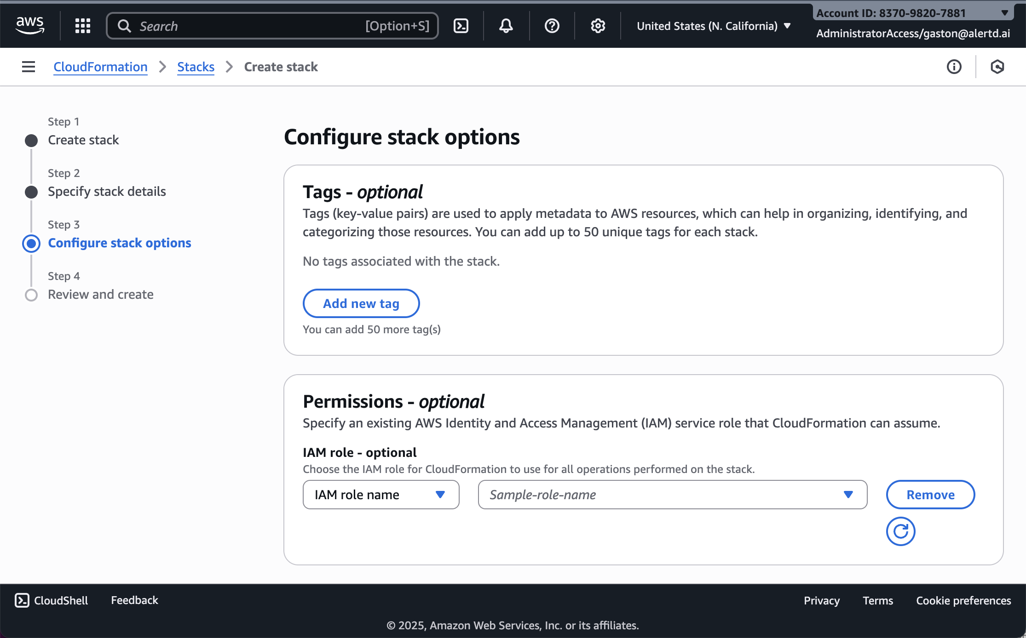Open the CloudFormation composer icon top right
The image size is (1026, 638).
pos(997,67)
